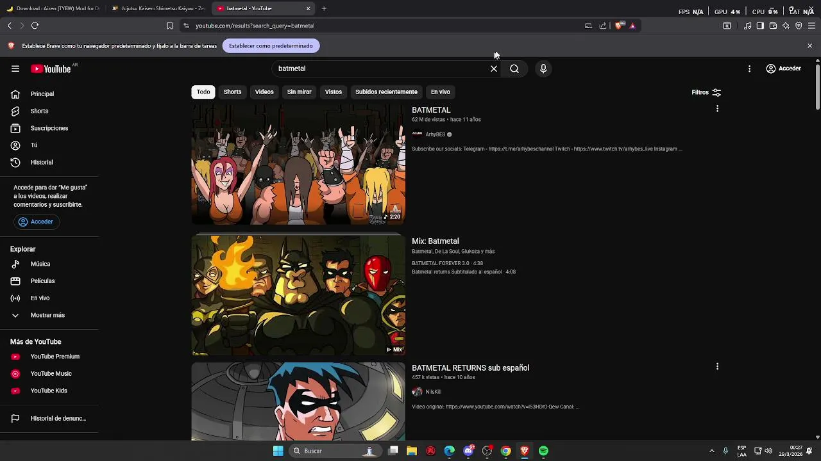Open a new browser tab

[x=324, y=8]
